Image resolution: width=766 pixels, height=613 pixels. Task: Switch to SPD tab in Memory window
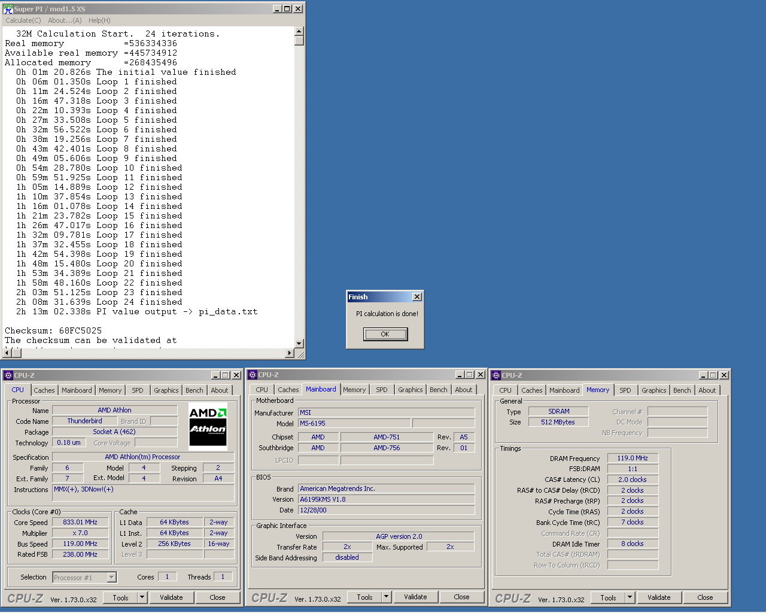(x=625, y=390)
